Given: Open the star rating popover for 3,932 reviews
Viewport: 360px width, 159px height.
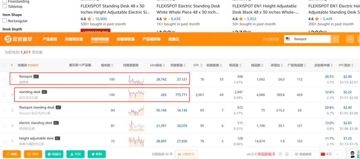Looking at the screenshot, I should coord(245,19).
